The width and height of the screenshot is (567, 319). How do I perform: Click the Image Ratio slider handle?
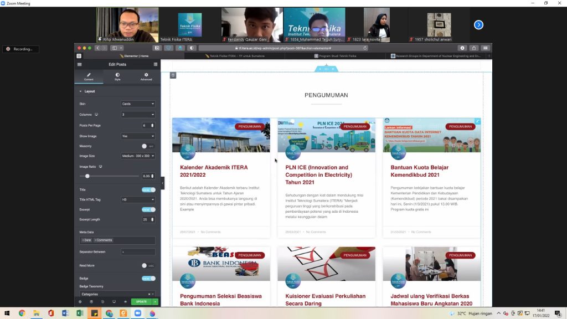click(x=87, y=176)
